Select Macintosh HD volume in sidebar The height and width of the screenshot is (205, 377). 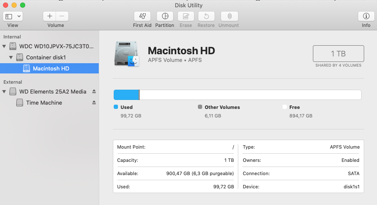49,68
